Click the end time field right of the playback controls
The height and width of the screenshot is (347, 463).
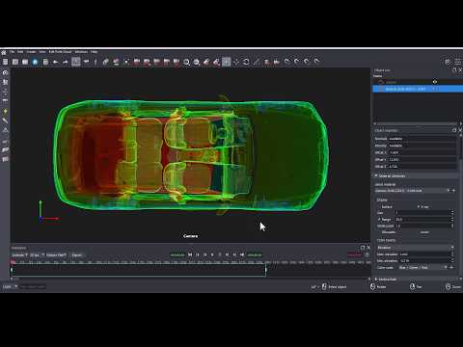(255, 254)
